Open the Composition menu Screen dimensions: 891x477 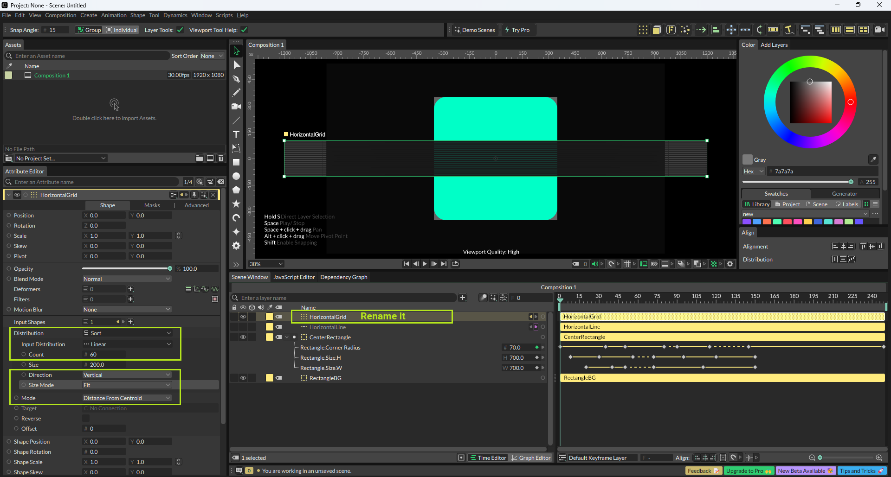[60, 15]
